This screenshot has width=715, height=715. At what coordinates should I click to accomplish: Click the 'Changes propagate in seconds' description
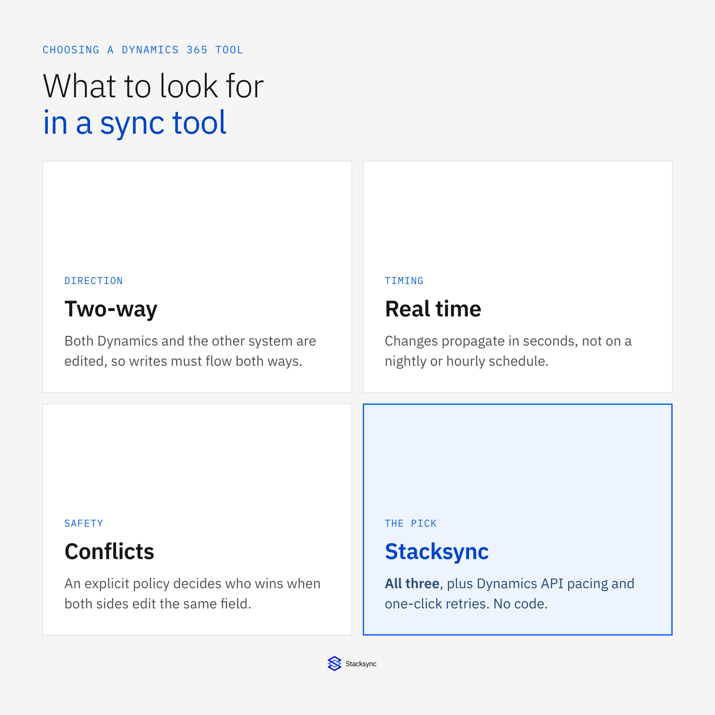tap(508, 351)
